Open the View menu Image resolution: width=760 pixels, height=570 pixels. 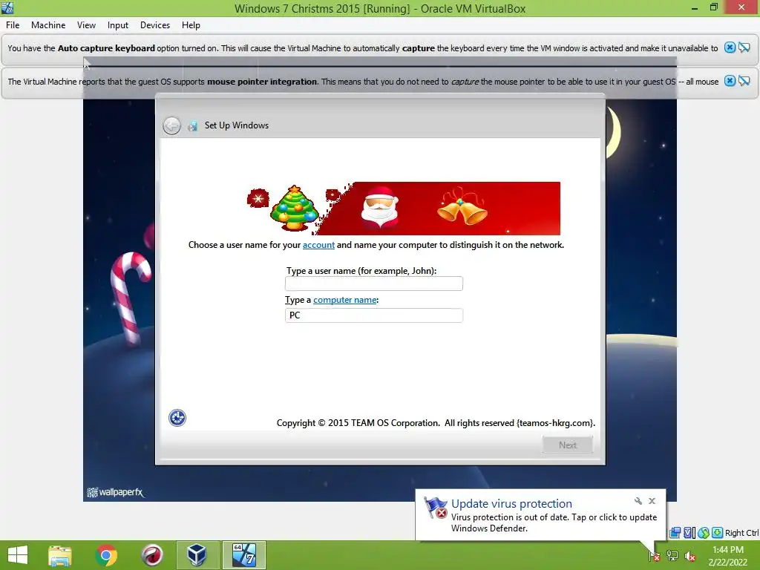point(86,25)
